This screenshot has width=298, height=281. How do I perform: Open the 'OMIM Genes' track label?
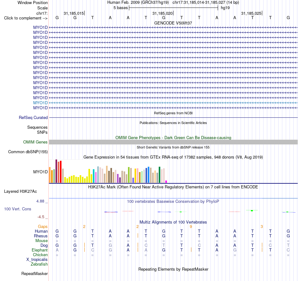click(x=35, y=142)
